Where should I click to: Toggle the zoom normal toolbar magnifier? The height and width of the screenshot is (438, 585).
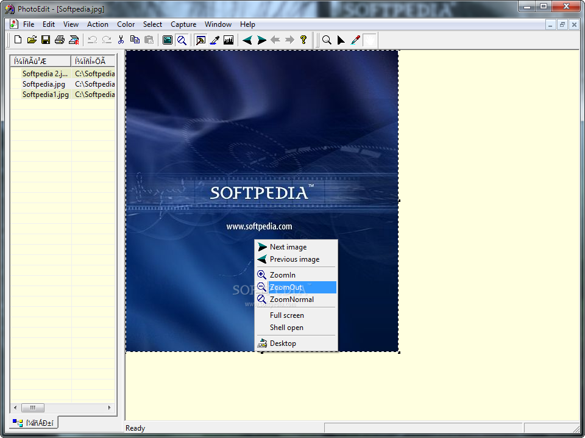point(182,40)
